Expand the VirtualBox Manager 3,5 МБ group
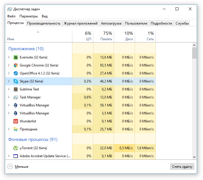Screen dimensions: 203x180 click(9, 113)
